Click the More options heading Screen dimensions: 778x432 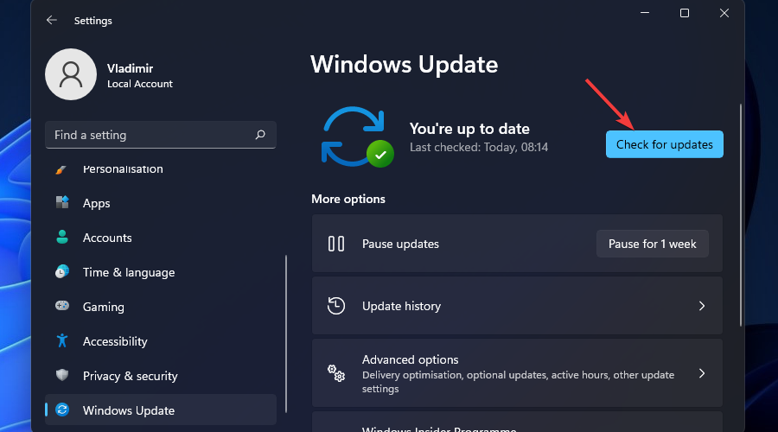click(x=348, y=199)
